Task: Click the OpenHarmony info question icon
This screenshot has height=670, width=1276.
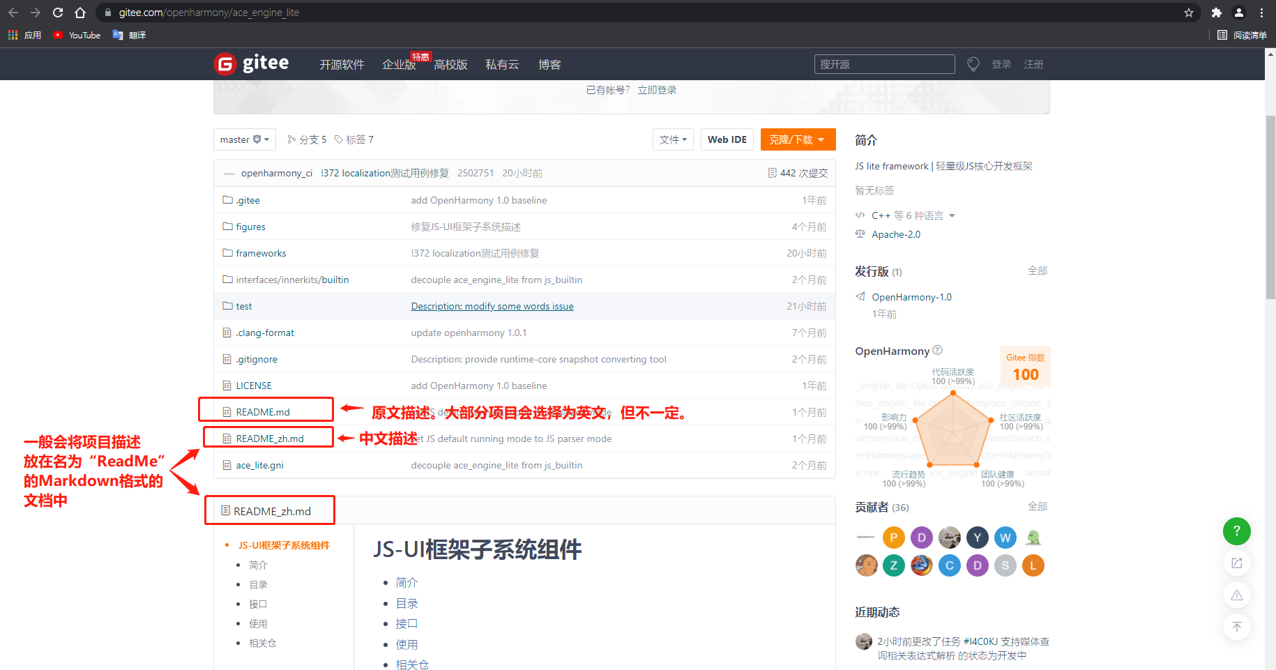Action: pos(937,350)
